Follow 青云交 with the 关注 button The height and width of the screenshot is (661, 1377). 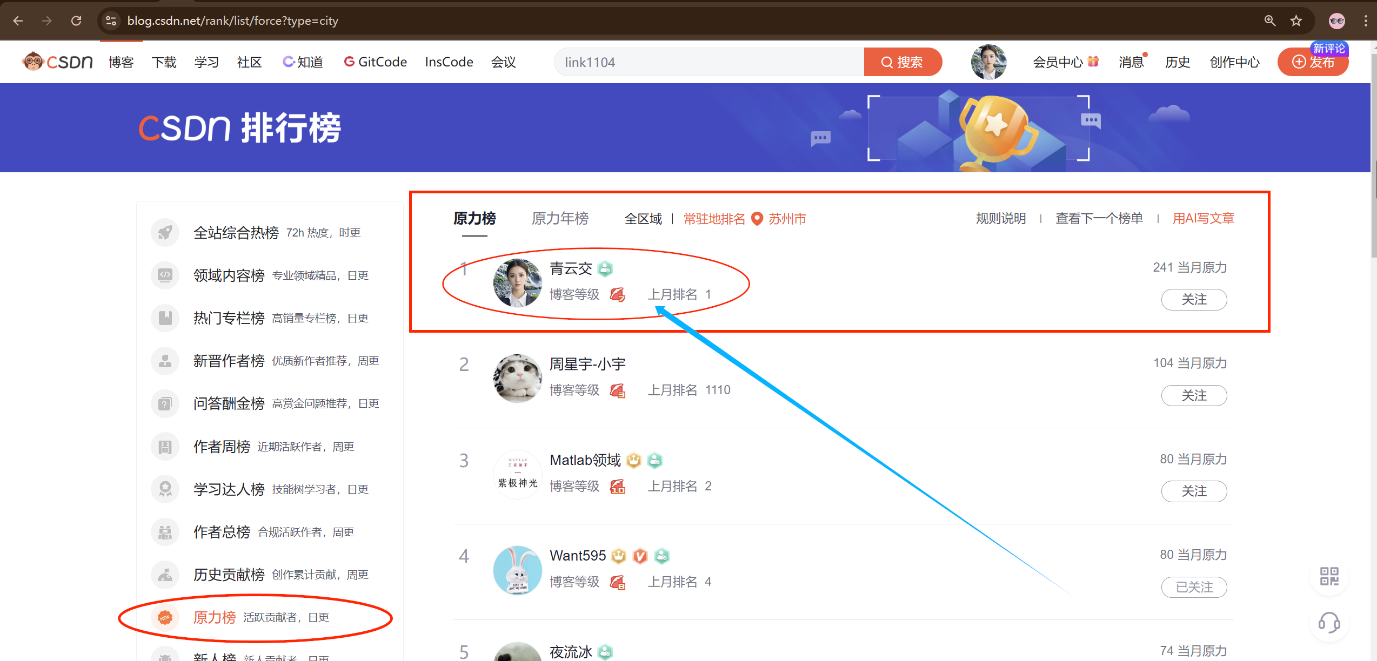click(x=1194, y=300)
